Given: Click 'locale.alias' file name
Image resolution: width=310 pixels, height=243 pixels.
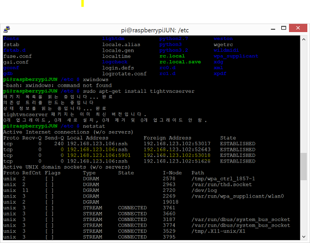Looking at the screenshot, I should pos(121,44).
